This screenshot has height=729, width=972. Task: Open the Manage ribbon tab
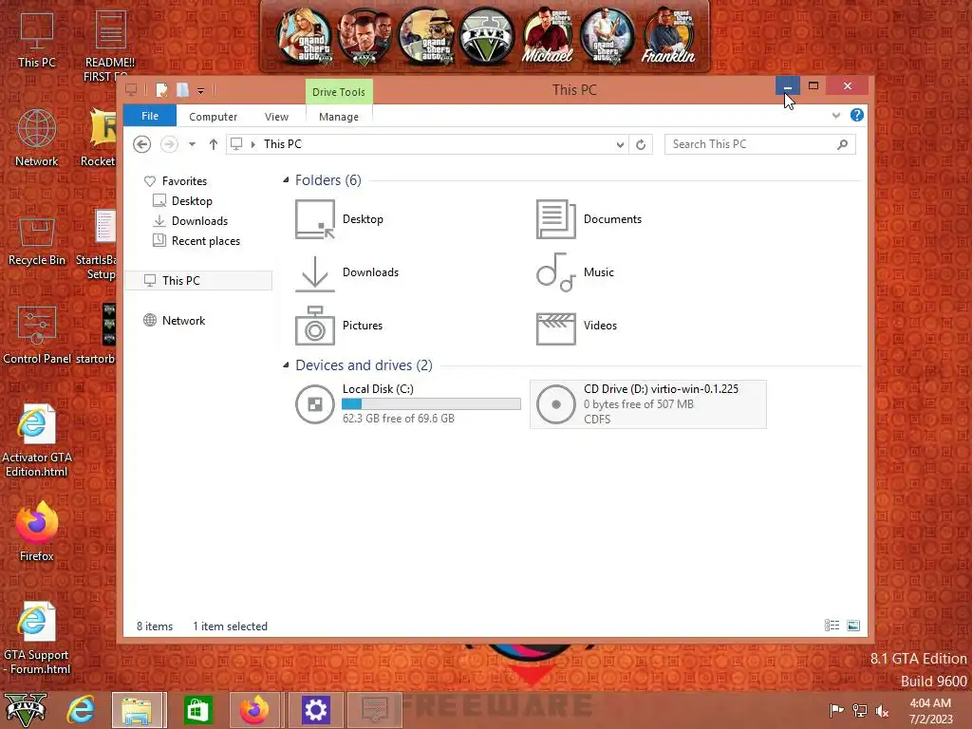[339, 117]
